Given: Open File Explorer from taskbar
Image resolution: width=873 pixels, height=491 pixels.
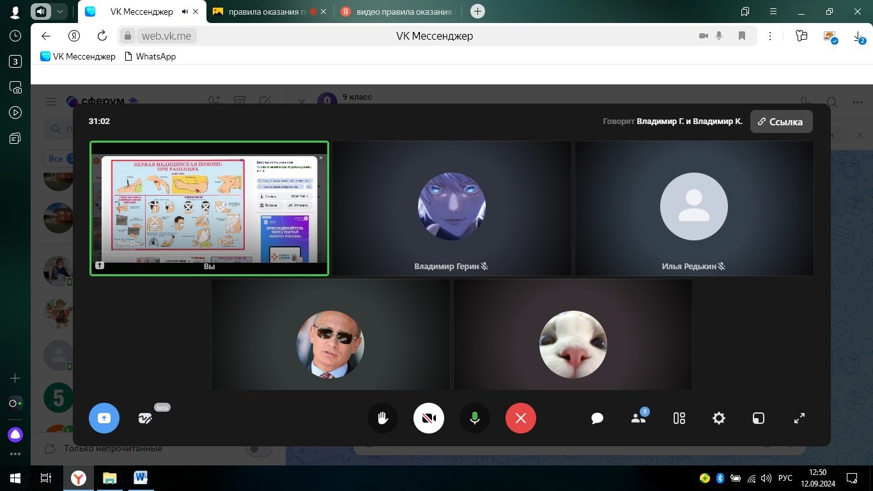Looking at the screenshot, I should [x=110, y=478].
